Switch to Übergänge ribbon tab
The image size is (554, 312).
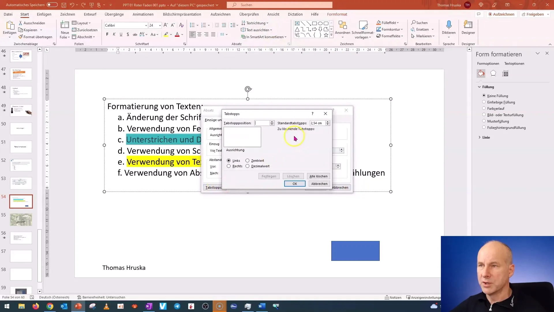click(114, 14)
